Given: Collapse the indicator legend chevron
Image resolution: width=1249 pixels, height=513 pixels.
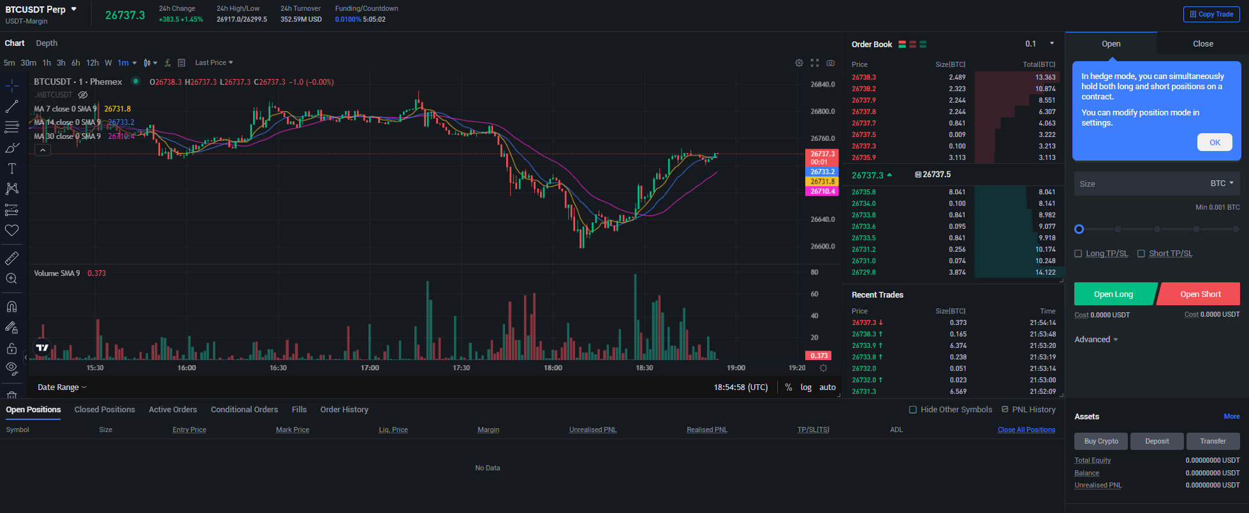Looking at the screenshot, I should (42, 150).
